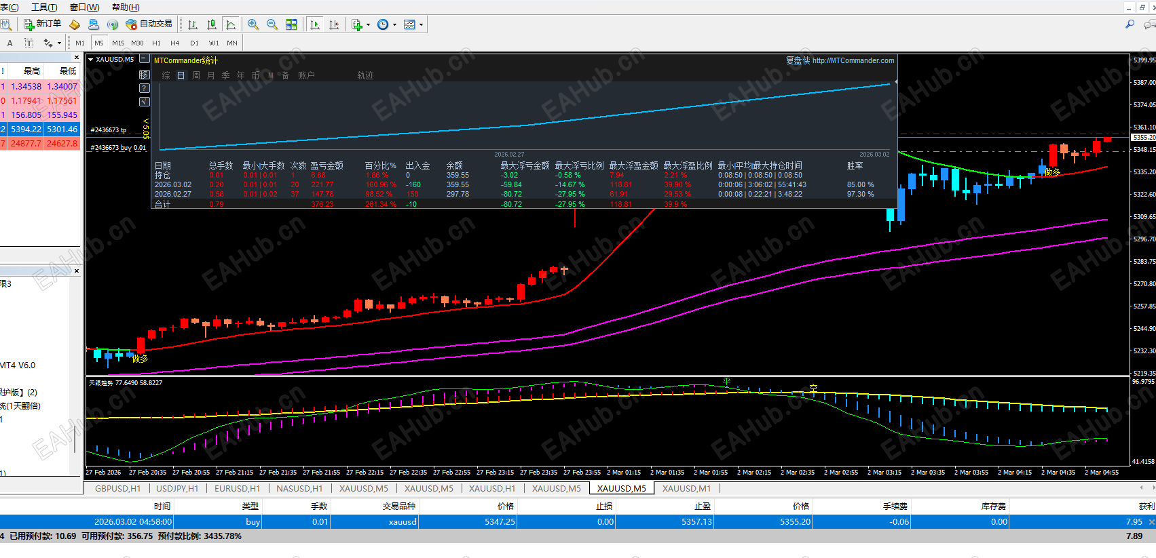
Task: Click the MTCommander '移' move icon
Action: coord(144,75)
